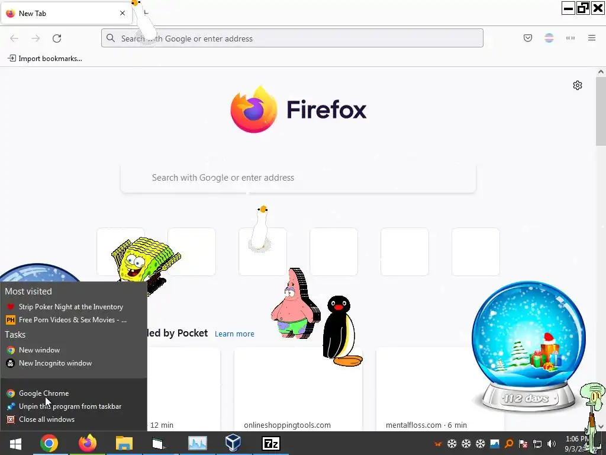Open File Explorer from the taskbar

pos(124,443)
